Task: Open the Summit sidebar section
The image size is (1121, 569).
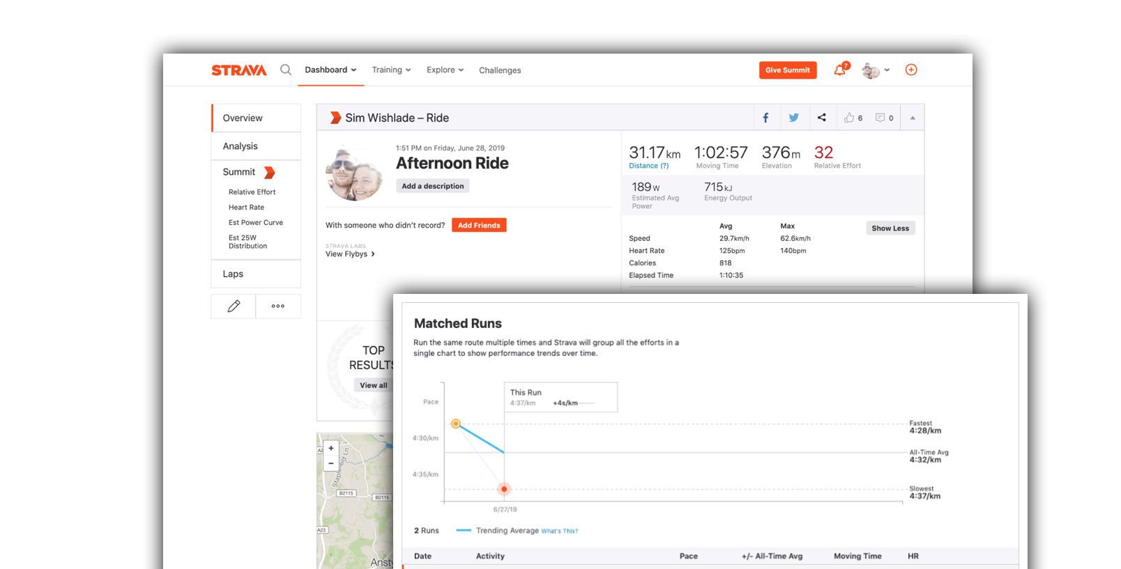Action: (239, 172)
